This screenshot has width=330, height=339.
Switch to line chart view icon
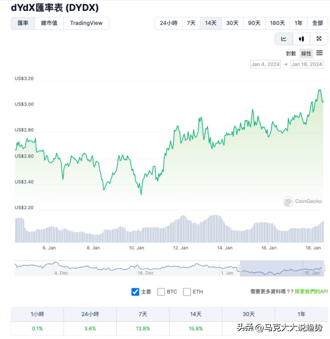click(284, 39)
